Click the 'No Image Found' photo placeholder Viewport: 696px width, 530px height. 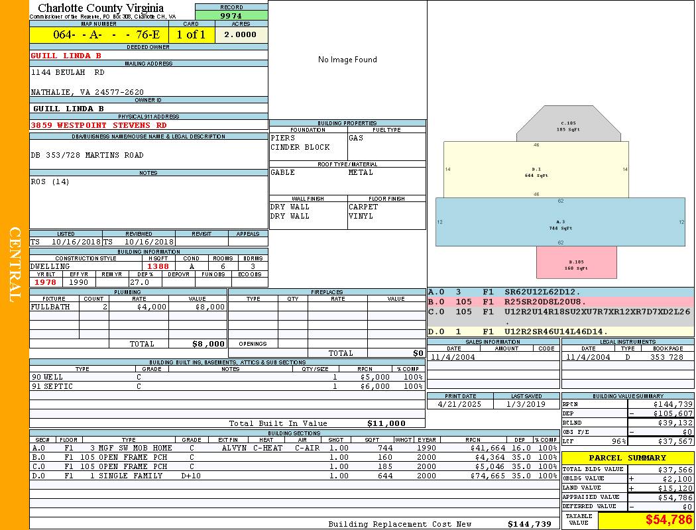347,60
